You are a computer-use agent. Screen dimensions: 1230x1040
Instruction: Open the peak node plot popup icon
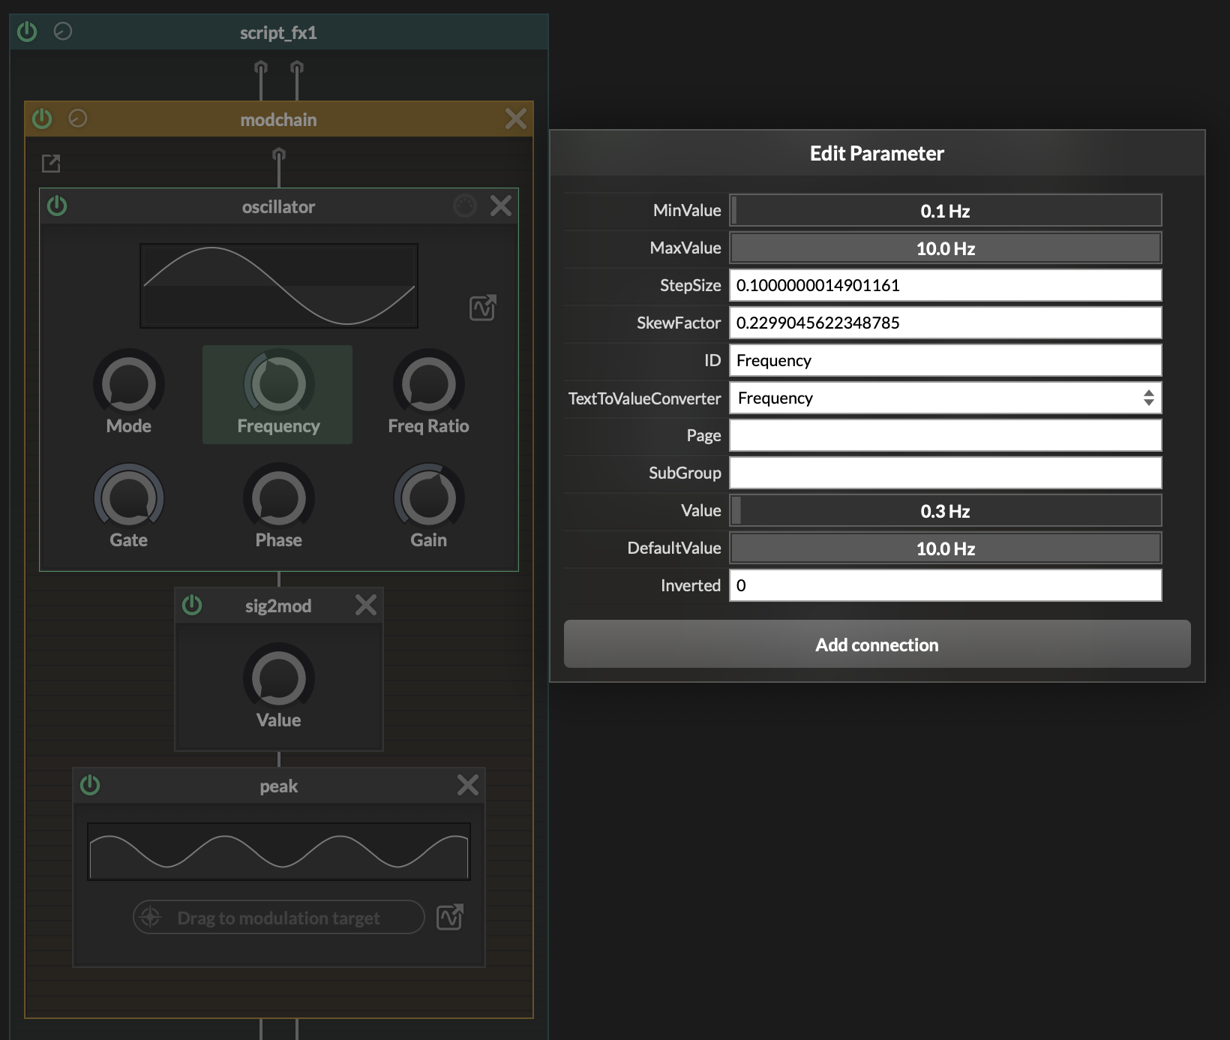pos(449,917)
